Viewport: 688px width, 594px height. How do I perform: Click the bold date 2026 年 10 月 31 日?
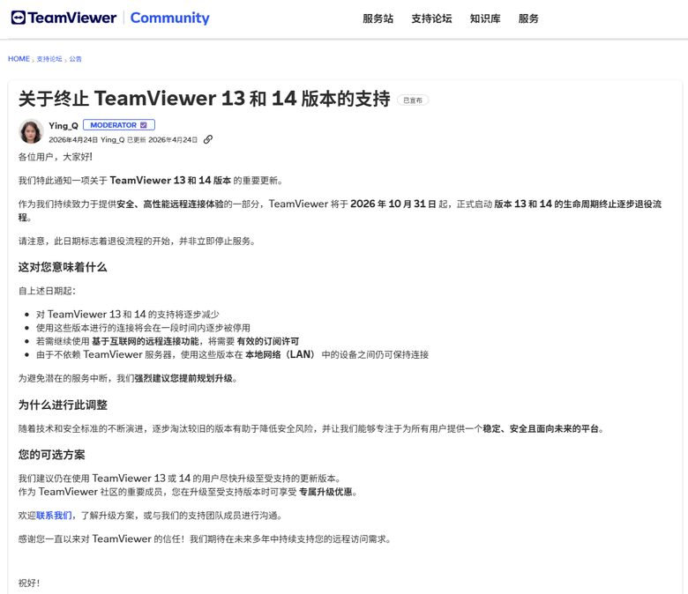[x=393, y=204]
